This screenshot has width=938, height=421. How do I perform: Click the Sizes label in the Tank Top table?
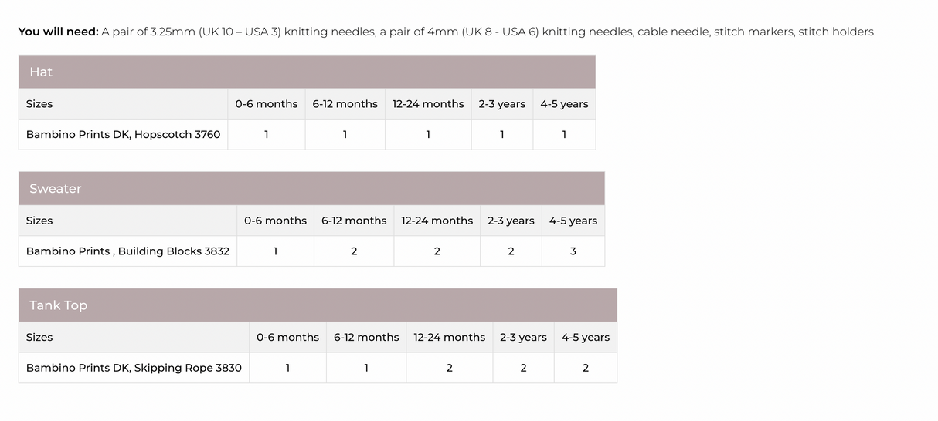[39, 337]
